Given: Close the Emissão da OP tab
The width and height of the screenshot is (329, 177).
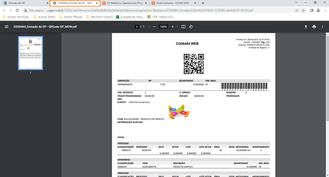Looking at the screenshot, I should point(47,3).
